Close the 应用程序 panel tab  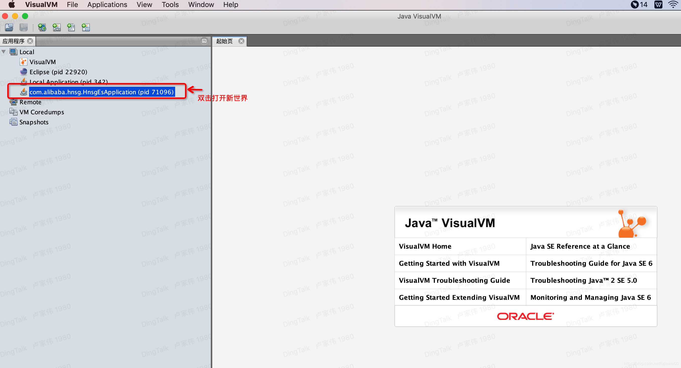30,41
